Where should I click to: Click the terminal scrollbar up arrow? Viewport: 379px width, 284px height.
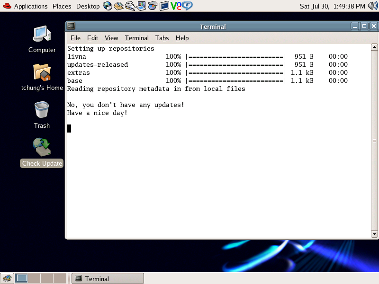coord(374,47)
